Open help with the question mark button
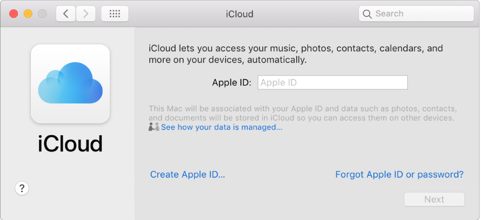This screenshot has height=220, width=481. tap(22, 189)
